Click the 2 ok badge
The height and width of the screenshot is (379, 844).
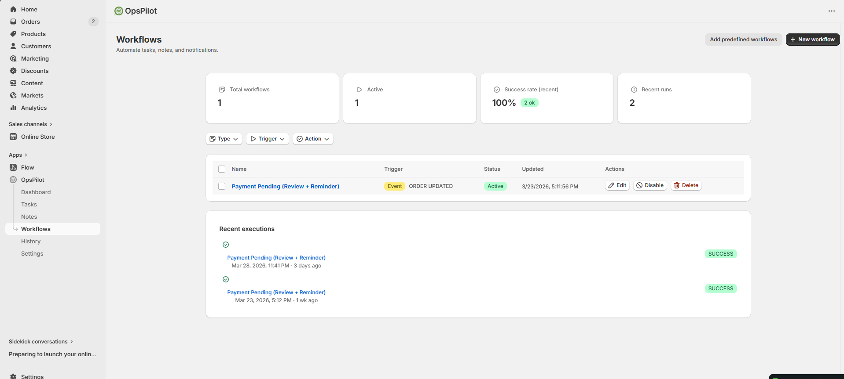tap(529, 103)
